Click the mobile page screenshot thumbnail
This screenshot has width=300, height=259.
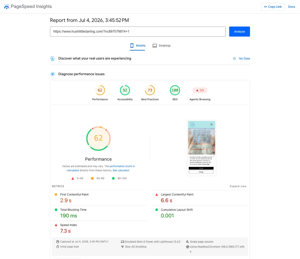pos(201,148)
